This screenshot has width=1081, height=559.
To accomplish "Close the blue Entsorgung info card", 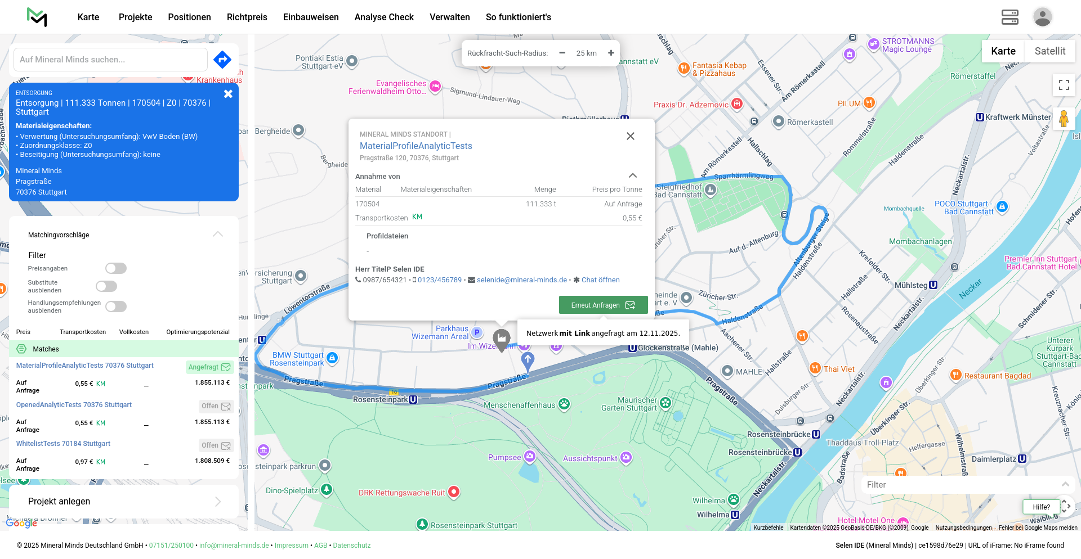I will (228, 94).
